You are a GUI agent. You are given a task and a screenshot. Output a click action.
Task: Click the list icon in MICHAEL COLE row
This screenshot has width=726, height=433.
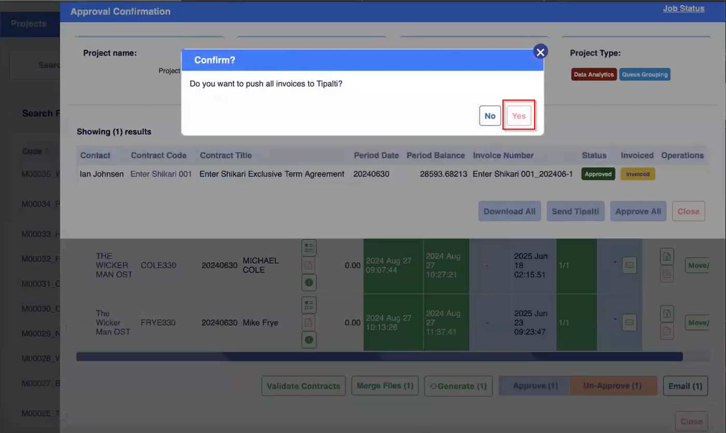(x=309, y=248)
